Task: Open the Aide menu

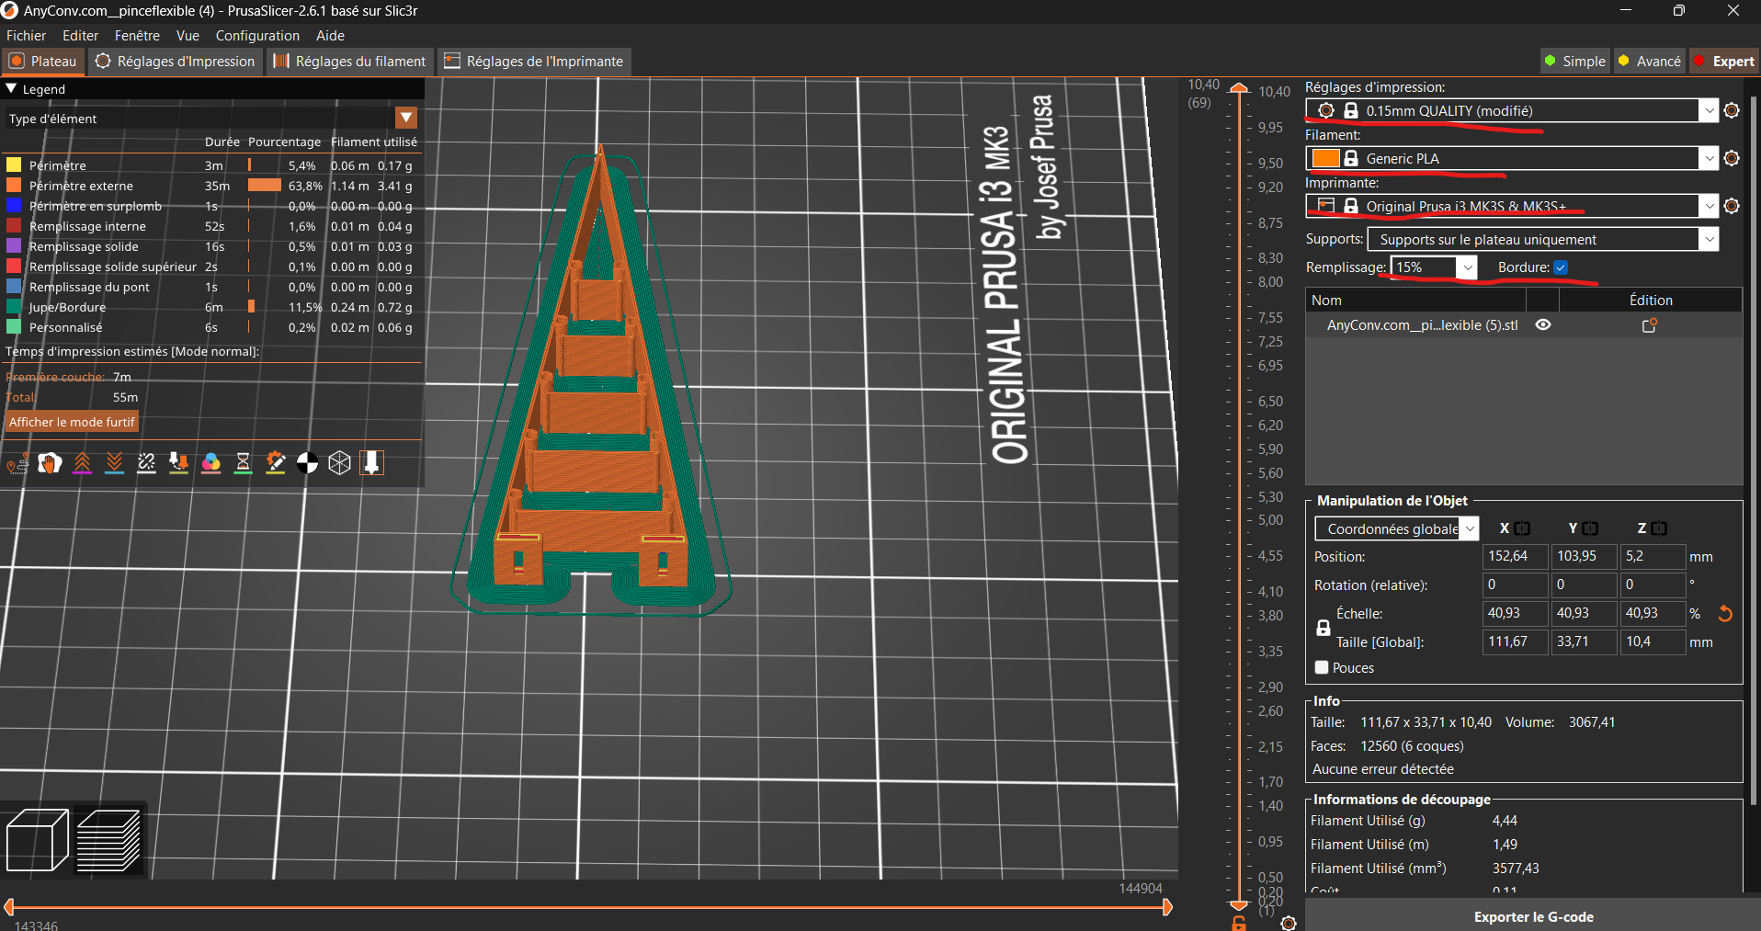Action: [330, 35]
